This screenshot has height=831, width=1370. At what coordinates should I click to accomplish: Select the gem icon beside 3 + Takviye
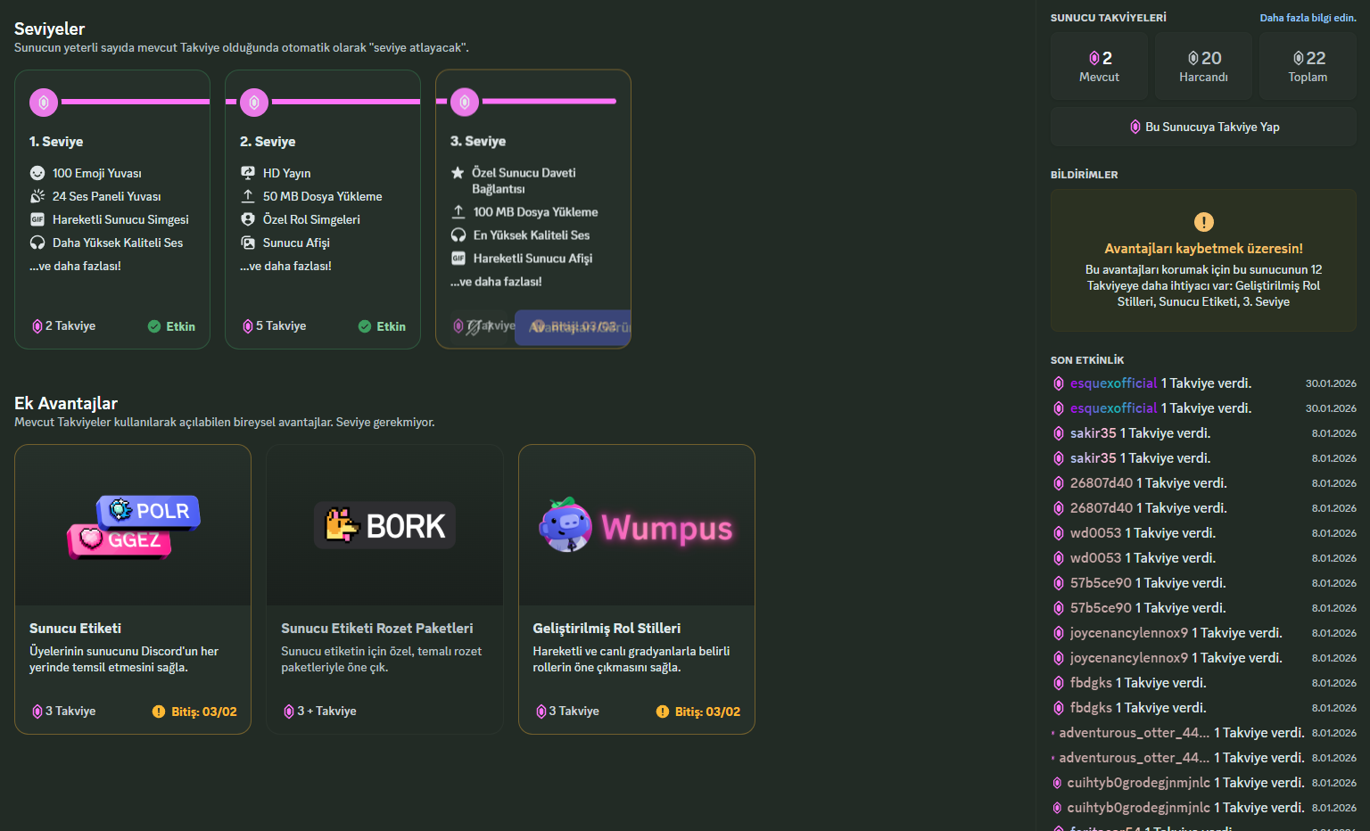point(289,712)
